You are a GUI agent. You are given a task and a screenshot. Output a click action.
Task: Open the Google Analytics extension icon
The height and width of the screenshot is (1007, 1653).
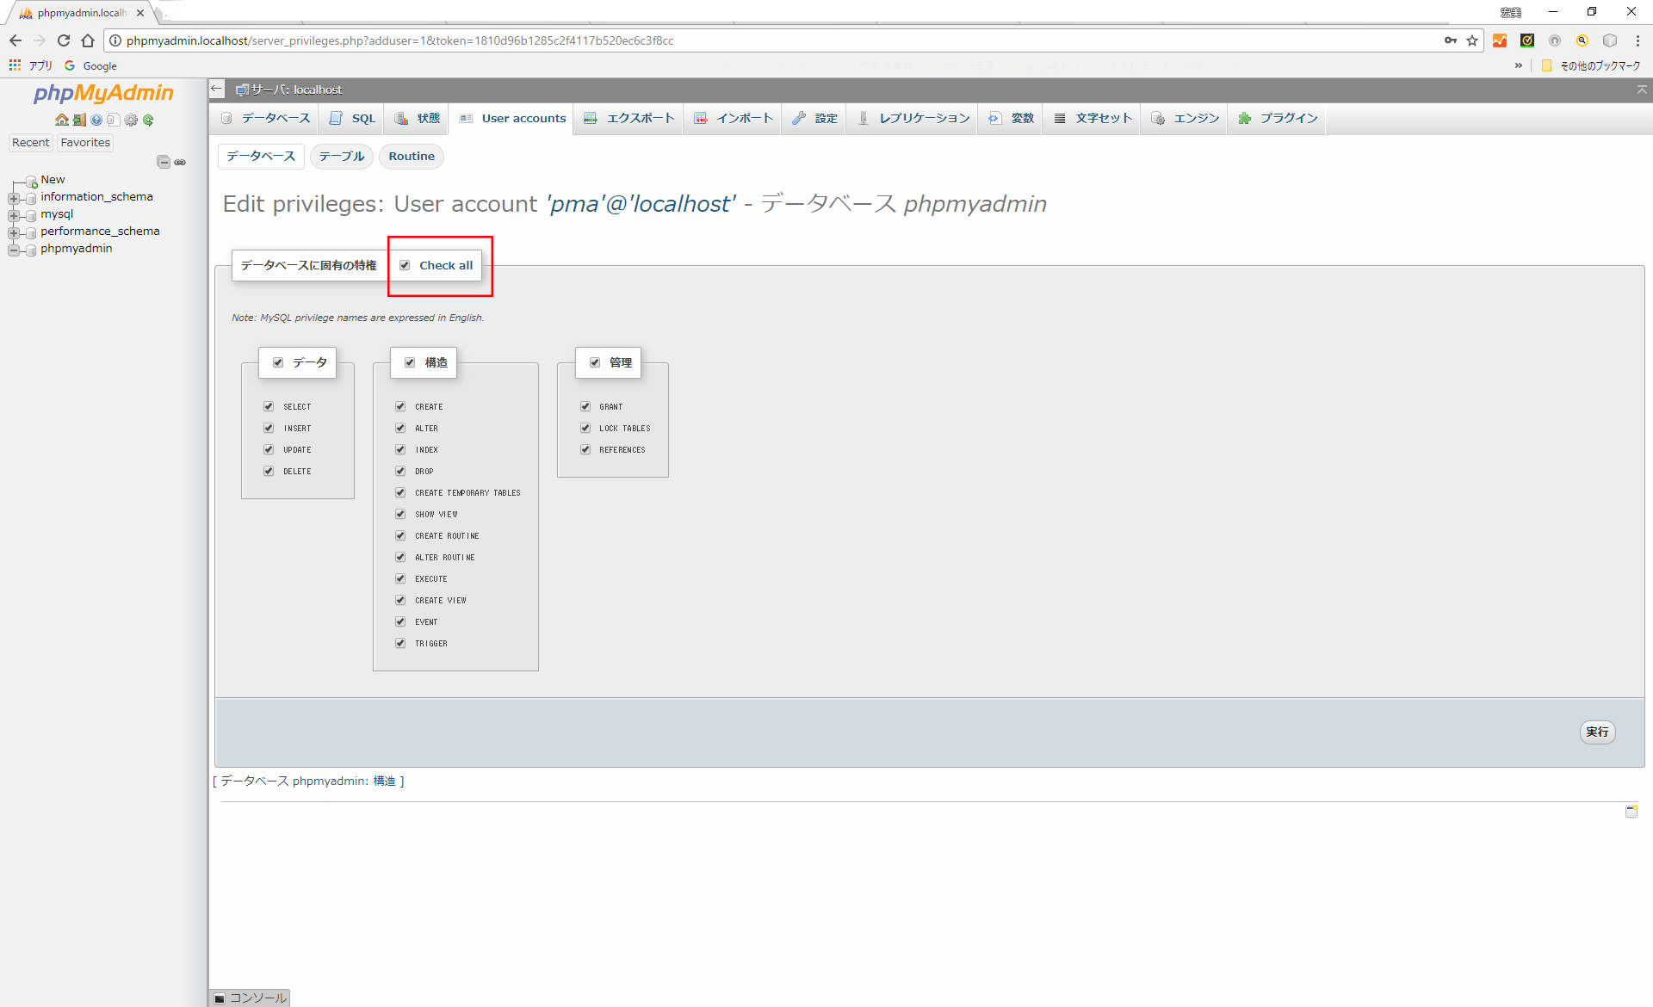click(x=1500, y=40)
